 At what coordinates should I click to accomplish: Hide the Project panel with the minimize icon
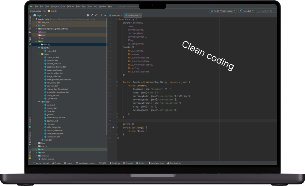[105, 15]
